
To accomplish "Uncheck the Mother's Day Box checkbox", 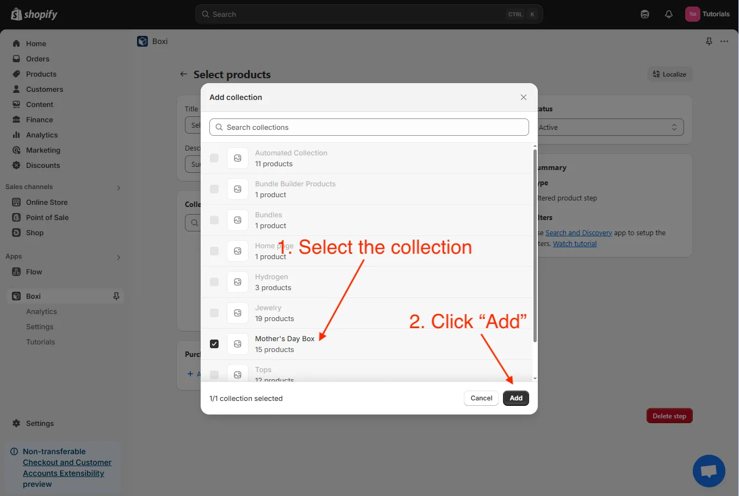I will (x=214, y=344).
